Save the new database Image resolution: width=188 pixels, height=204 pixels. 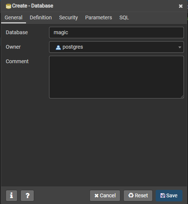coord(169,195)
